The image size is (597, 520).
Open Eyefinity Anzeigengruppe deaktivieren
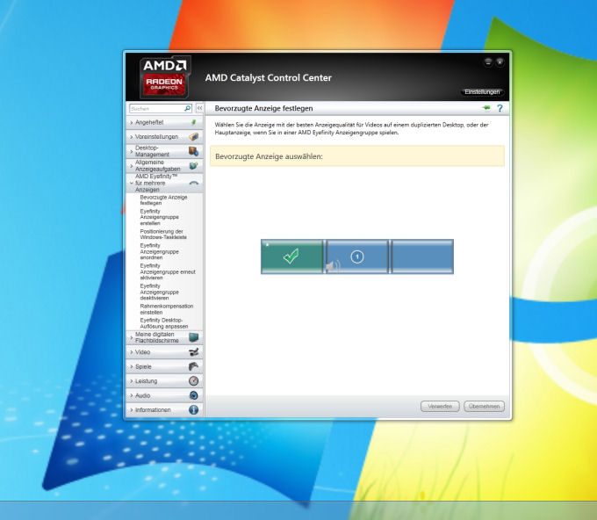[x=159, y=292]
